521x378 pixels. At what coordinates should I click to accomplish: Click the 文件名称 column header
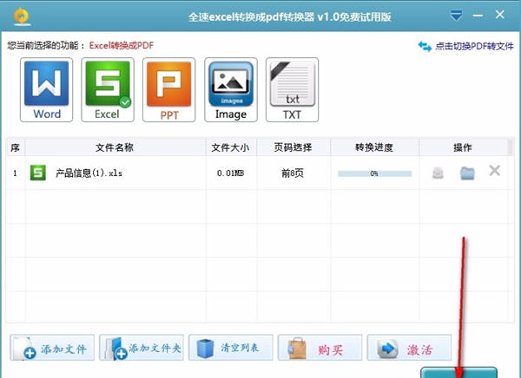(115, 147)
